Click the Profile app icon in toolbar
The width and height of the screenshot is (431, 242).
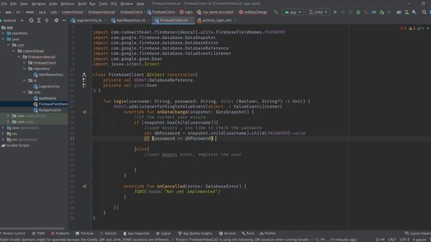(x=374, y=12)
